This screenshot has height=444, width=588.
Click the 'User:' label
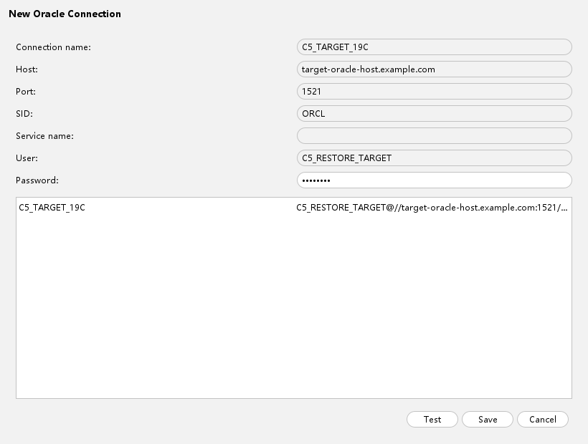click(x=27, y=158)
